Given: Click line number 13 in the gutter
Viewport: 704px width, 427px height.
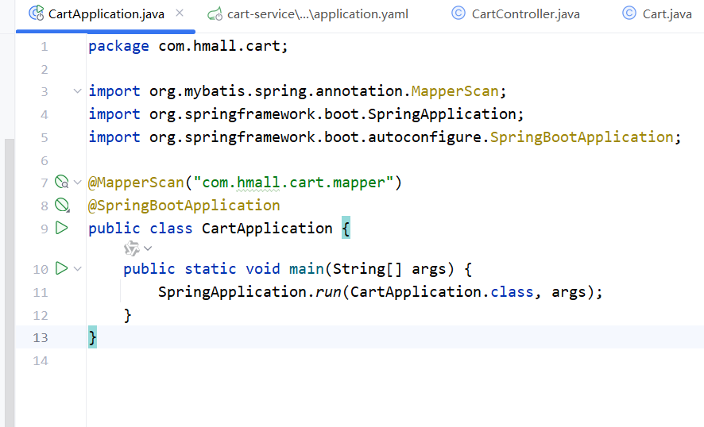Looking at the screenshot, I should coord(41,338).
